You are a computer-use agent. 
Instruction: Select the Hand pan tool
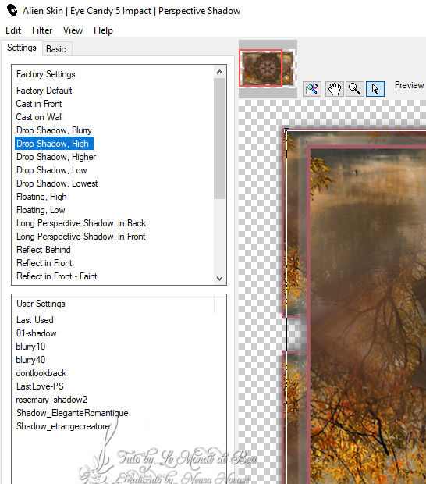[x=335, y=89]
